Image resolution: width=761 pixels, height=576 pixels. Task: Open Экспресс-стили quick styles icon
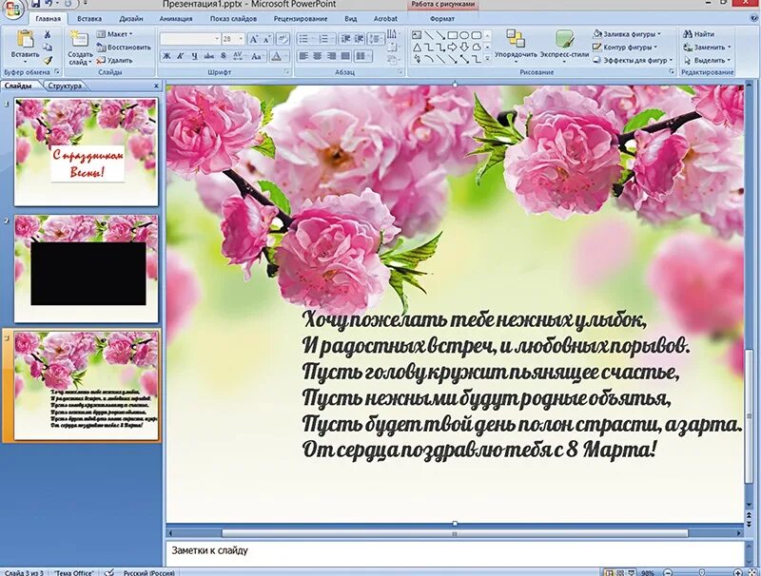click(564, 39)
